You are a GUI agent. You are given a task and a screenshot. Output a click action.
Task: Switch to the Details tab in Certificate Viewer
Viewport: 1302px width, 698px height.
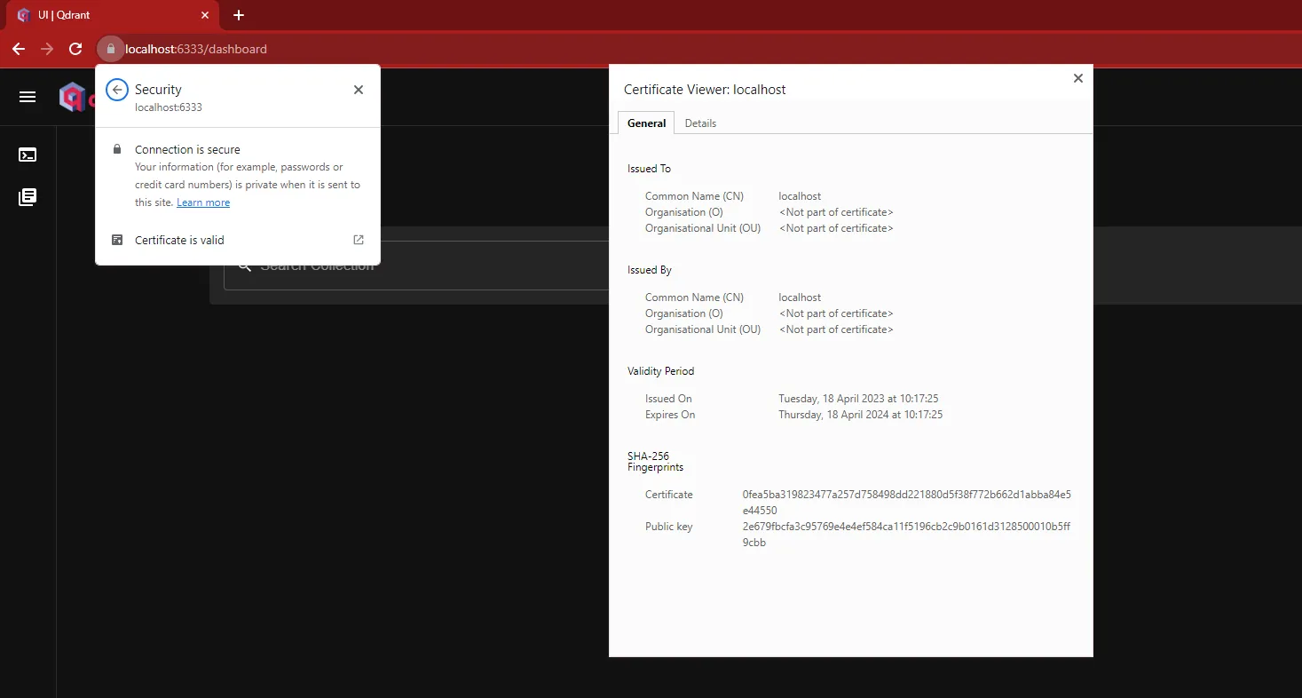click(x=700, y=123)
